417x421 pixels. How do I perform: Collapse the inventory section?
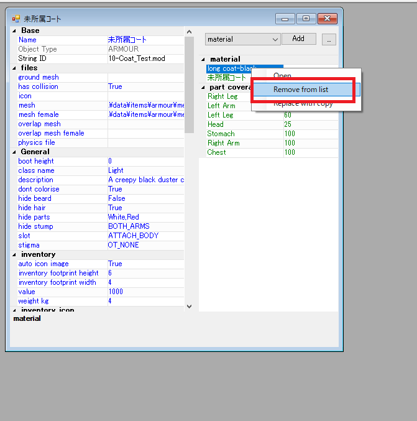[14, 255]
